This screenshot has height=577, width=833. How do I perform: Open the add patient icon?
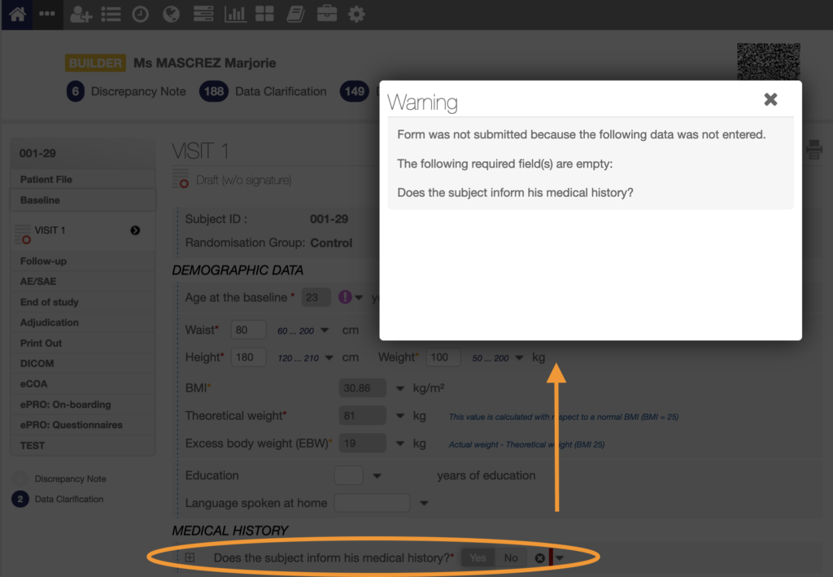[x=81, y=15]
